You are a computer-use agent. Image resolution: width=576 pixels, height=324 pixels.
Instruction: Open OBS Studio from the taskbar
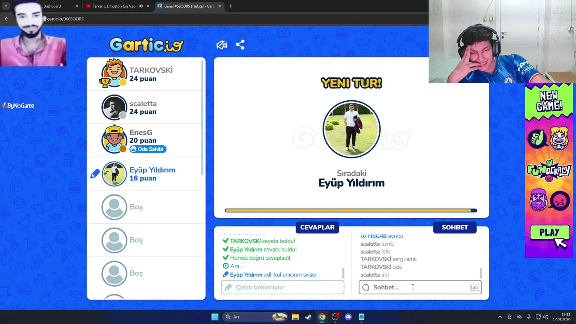click(335, 317)
